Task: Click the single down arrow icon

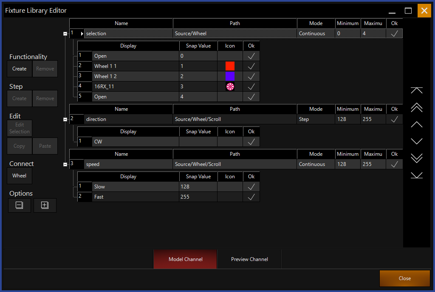Action: click(x=417, y=141)
